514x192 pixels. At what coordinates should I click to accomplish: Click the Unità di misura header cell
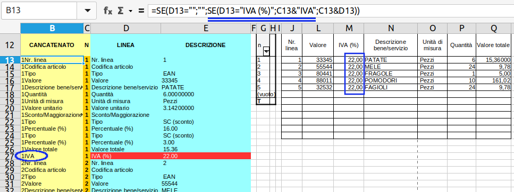pyautogui.click(x=433, y=45)
